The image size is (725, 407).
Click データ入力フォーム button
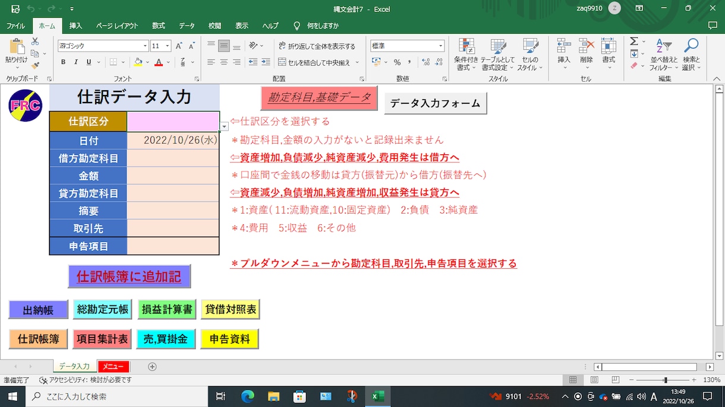(436, 103)
